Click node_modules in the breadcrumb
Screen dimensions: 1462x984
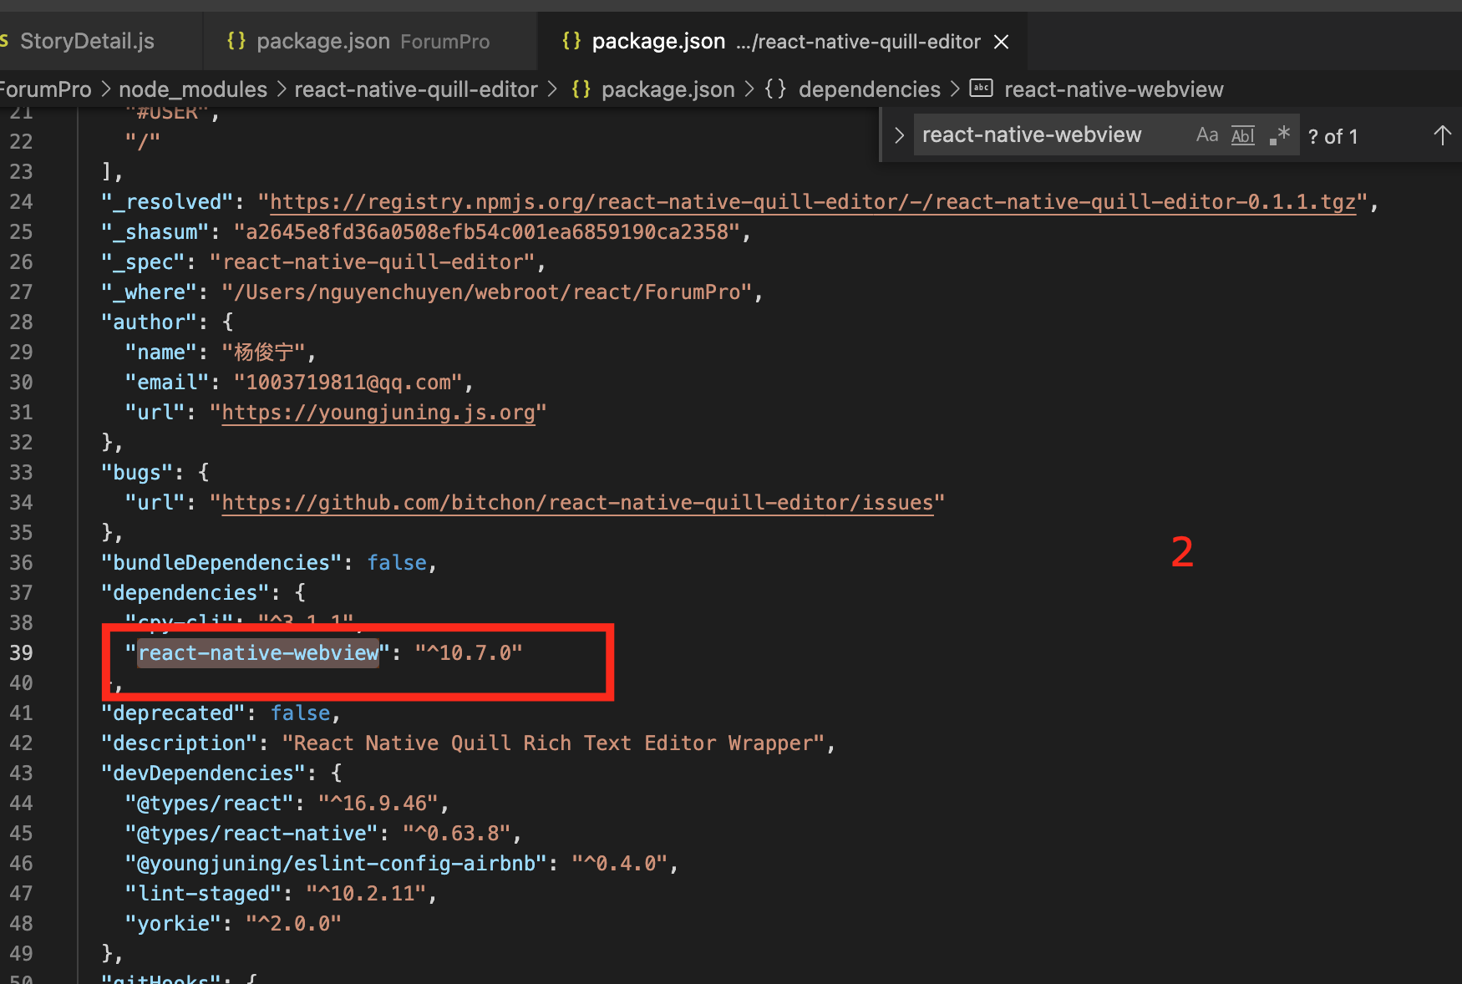[193, 89]
